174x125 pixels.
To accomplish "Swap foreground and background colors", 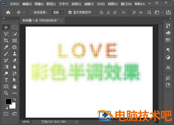I will click(x=15, y=99).
